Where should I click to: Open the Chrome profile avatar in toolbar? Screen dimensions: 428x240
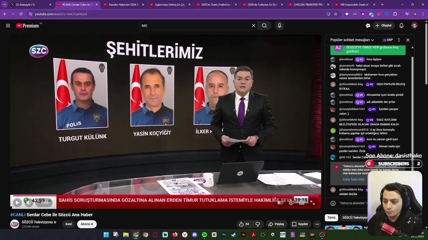click(415, 14)
